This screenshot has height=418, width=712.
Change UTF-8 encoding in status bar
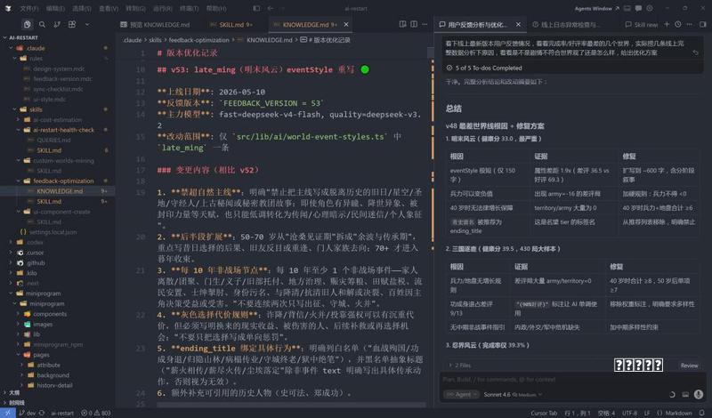pos(629,413)
